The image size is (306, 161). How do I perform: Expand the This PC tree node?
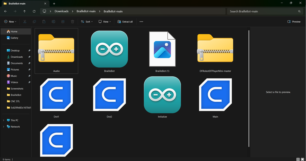point(4,120)
